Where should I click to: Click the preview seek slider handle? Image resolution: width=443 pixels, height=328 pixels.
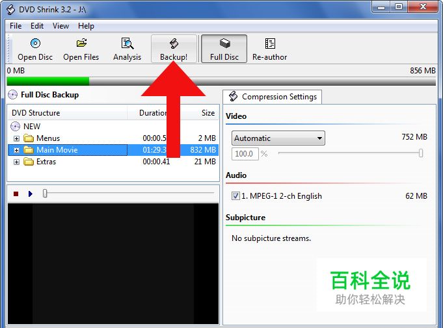point(45,194)
